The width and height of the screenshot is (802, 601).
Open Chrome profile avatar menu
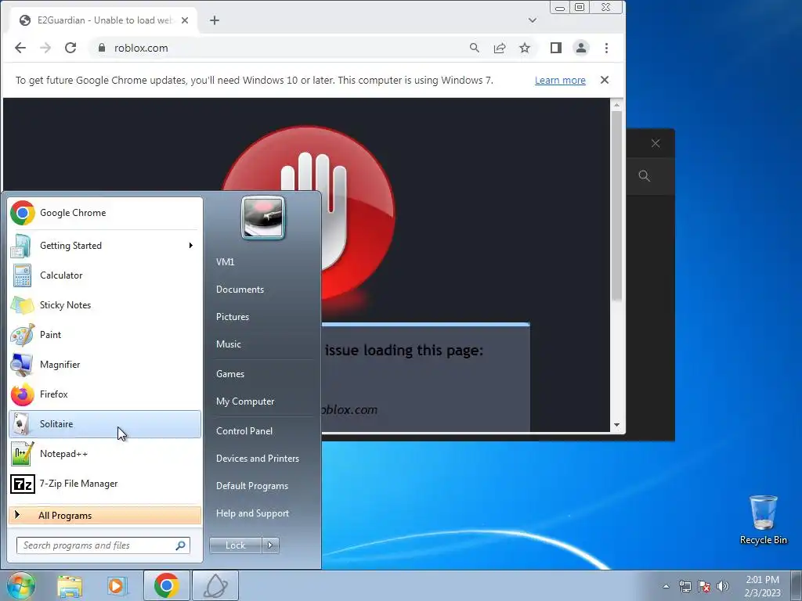(581, 48)
